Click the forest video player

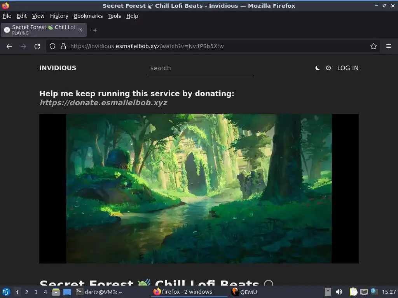(199, 189)
